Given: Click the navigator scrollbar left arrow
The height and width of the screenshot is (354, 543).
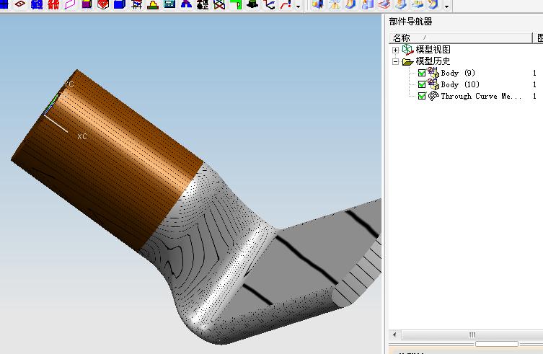Looking at the screenshot, I should [x=394, y=335].
